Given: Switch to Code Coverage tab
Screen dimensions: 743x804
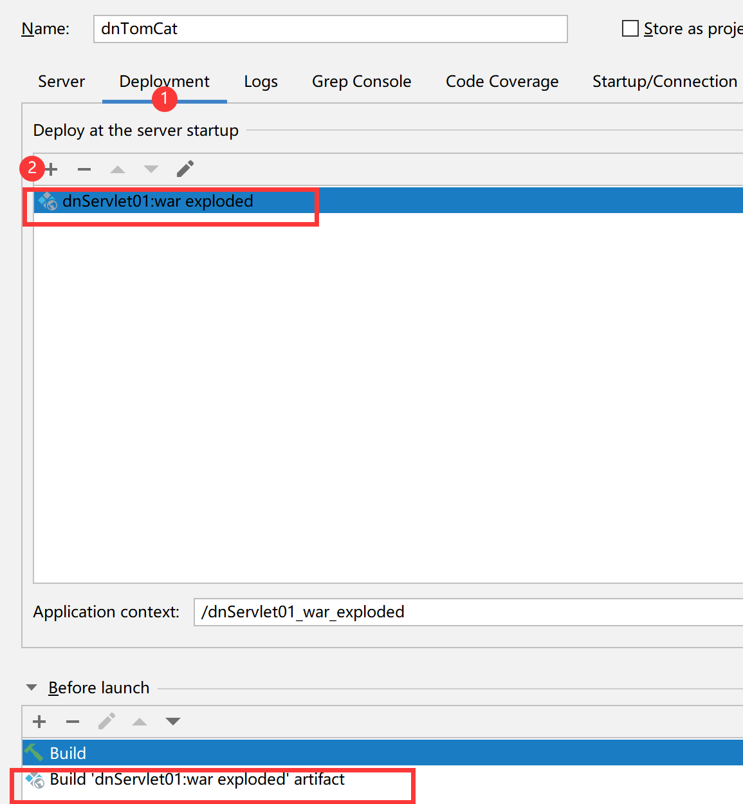Looking at the screenshot, I should coord(502,82).
